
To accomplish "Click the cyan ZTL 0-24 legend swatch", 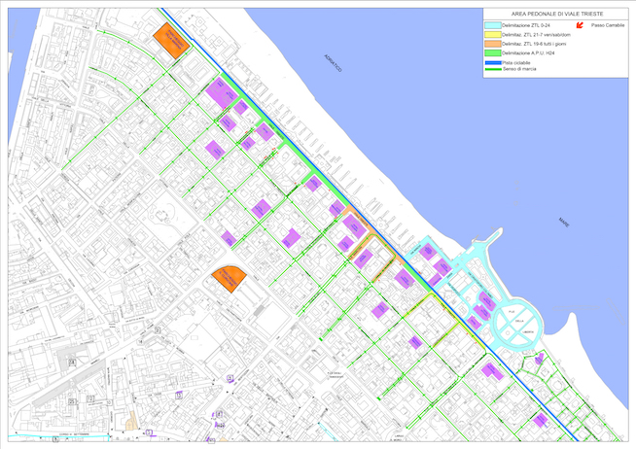I will click(491, 26).
